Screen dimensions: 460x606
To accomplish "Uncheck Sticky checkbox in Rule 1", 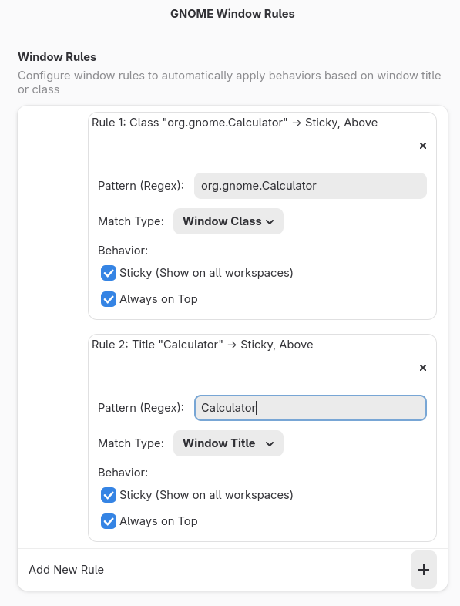I will tap(109, 273).
